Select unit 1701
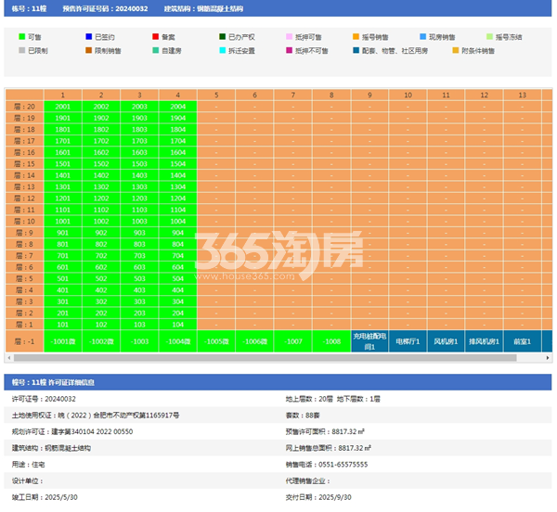The image size is (557, 512). click(x=63, y=141)
